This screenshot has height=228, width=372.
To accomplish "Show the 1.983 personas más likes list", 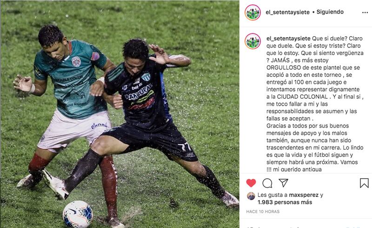I will [x=285, y=202].
